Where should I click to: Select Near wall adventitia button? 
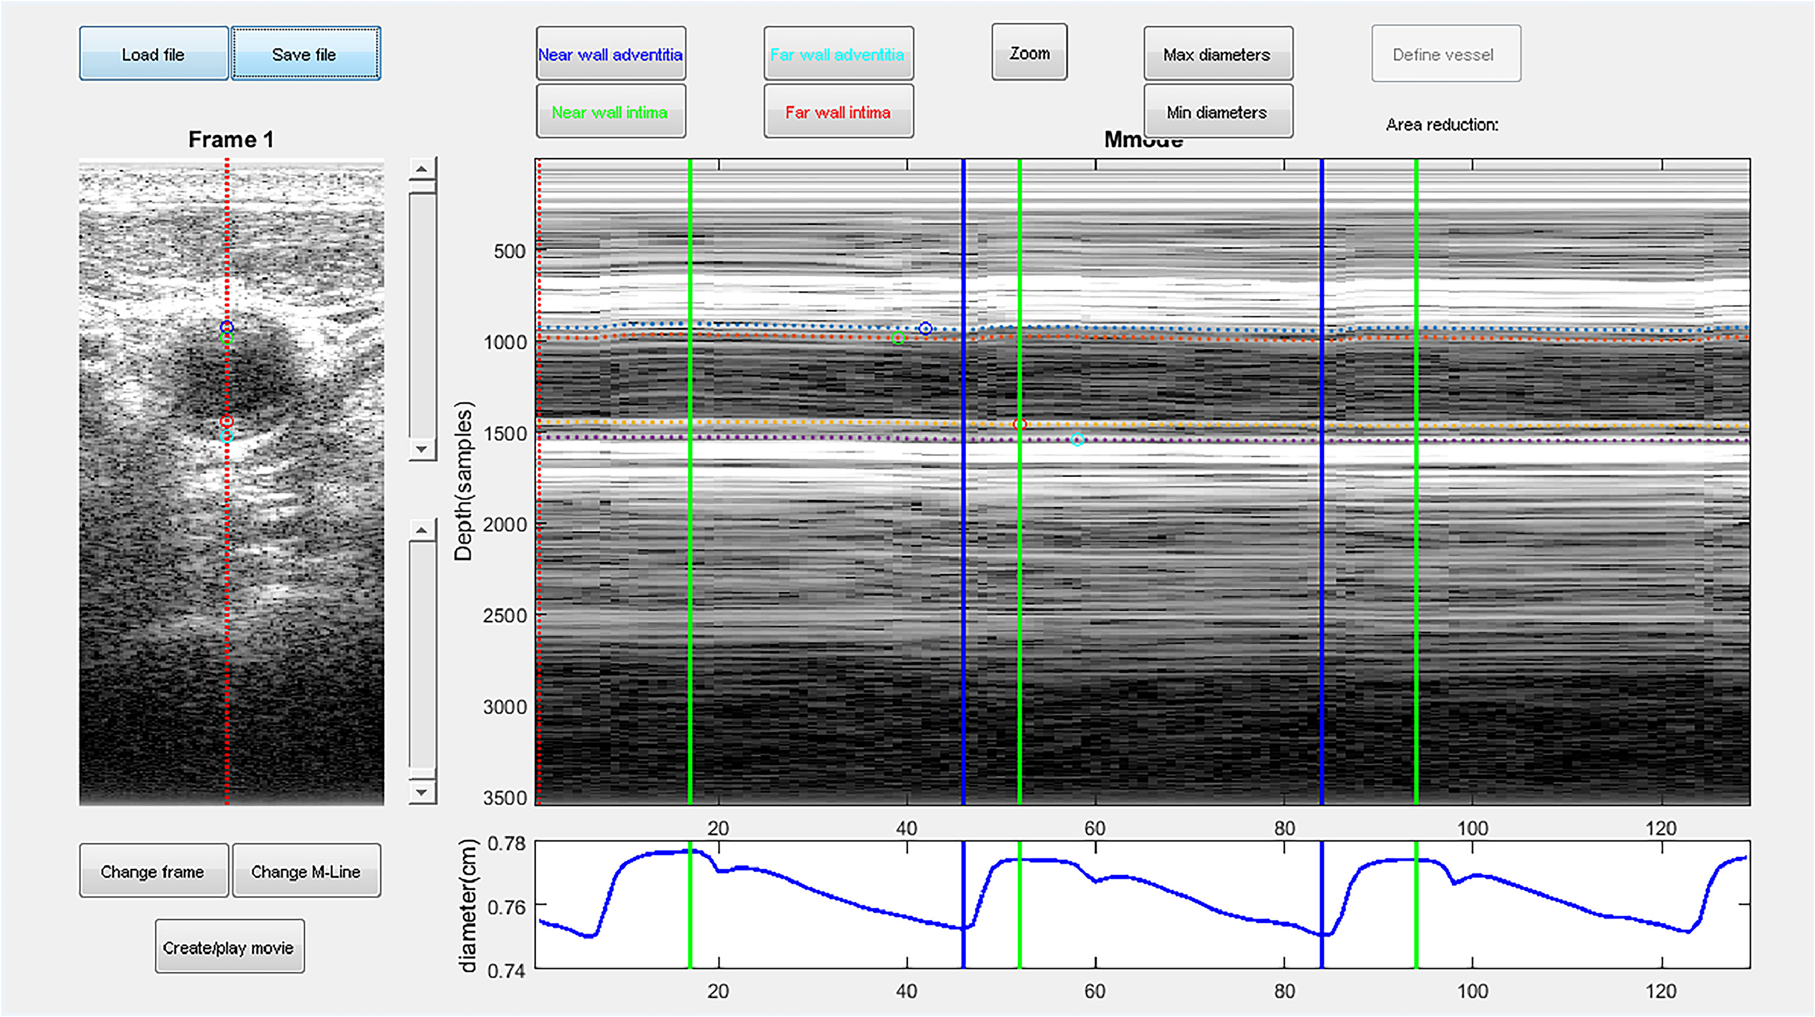tap(610, 54)
